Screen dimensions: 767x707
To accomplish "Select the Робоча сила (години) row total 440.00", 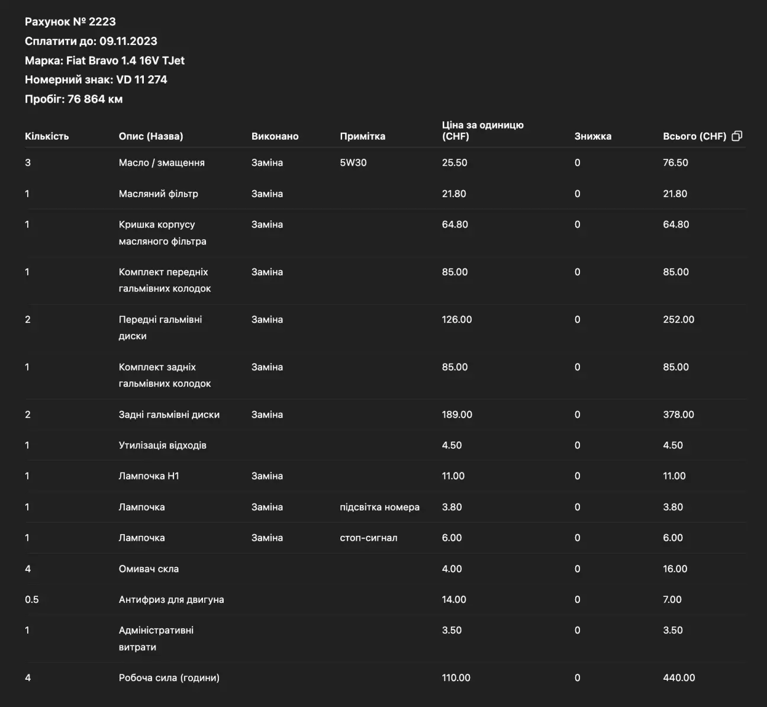I will pyautogui.click(x=679, y=677).
